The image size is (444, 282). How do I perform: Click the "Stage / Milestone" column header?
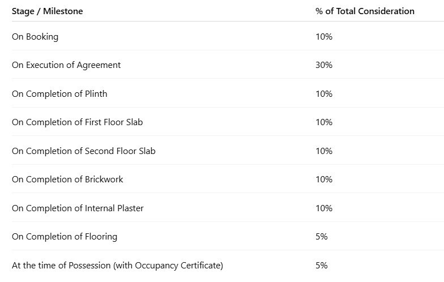[47, 11]
